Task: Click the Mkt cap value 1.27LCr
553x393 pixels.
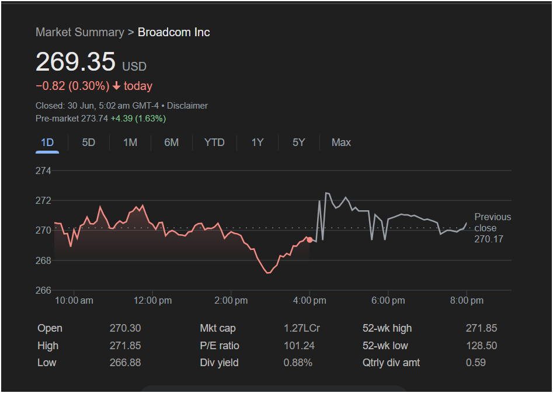Action: (302, 328)
